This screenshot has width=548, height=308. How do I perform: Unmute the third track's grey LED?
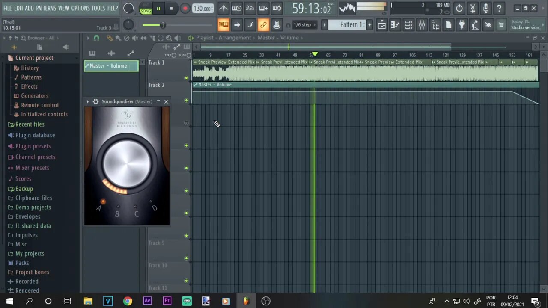pyautogui.click(x=186, y=123)
